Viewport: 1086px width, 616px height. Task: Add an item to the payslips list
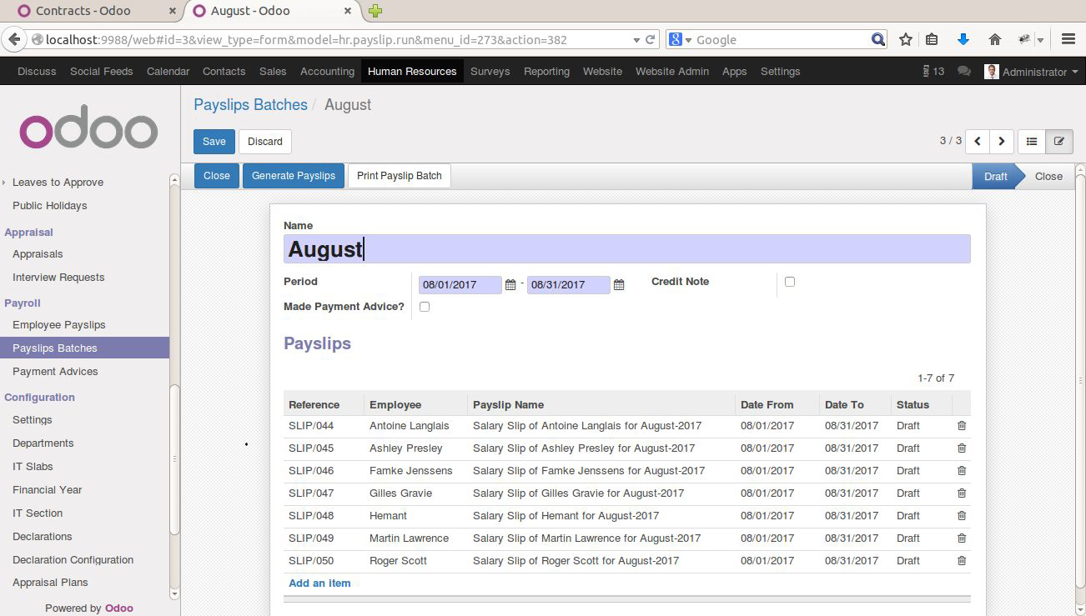point(319,583)
